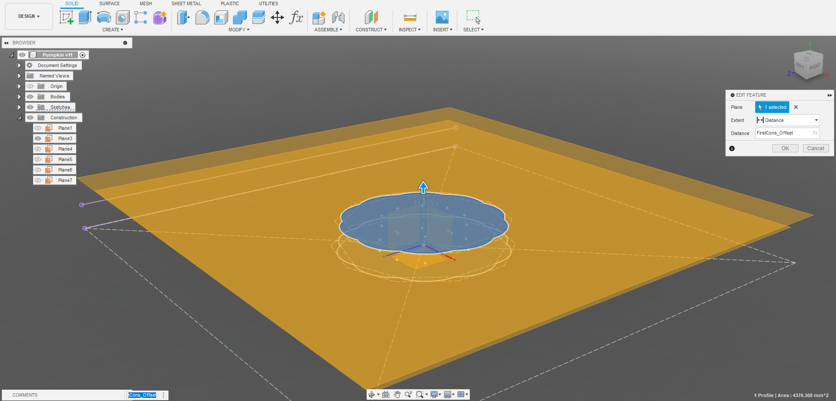The height and width of the screenshot is (401, 836).
Task: Click the '1 selected' plane button
Action: (x=772, y=107)
